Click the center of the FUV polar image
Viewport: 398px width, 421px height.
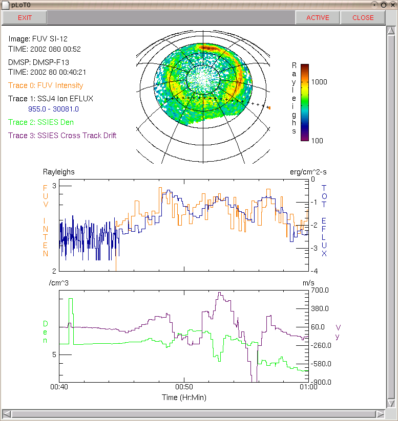tap(203, 80)
